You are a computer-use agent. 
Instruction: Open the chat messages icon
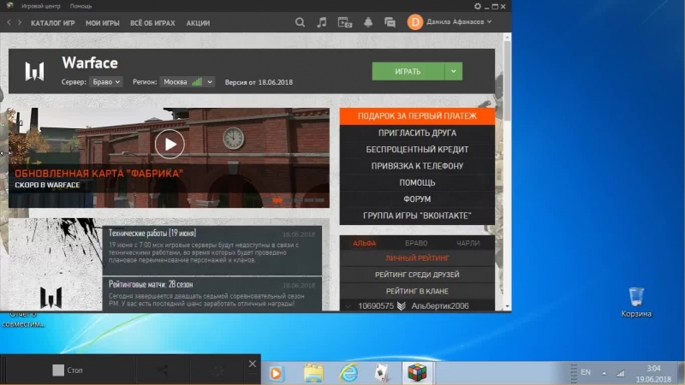pos(390,22)
